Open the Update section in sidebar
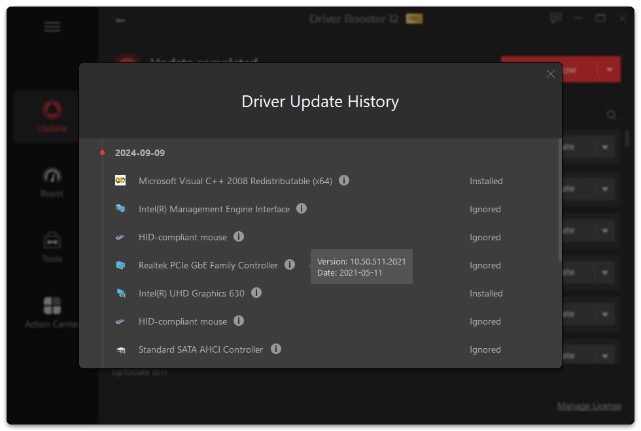641x431 pixels. coord(52,116)
